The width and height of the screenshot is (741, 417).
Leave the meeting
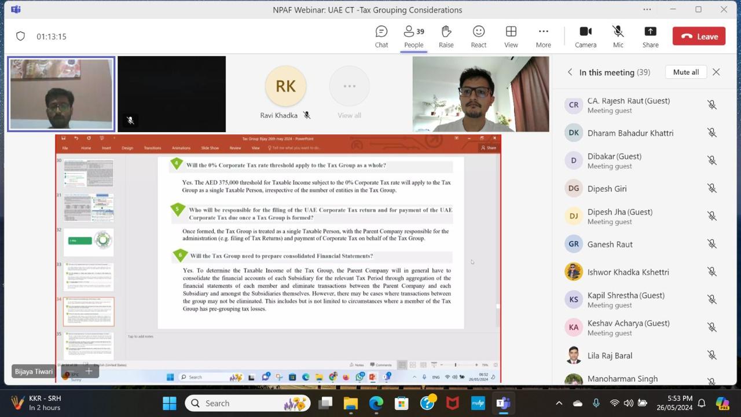click(x=699, y=36)
